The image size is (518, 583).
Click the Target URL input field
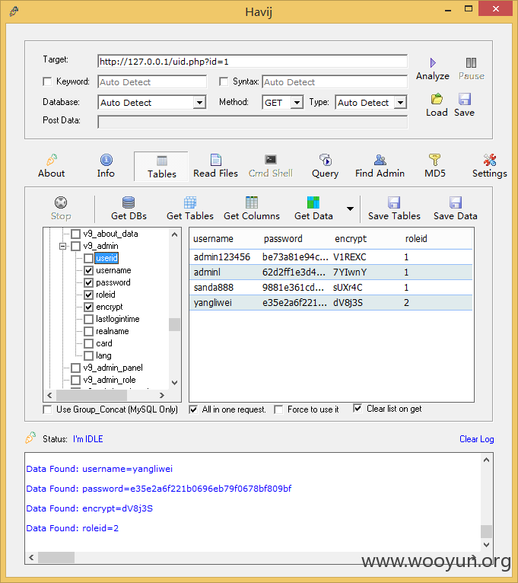(x=253, y=62)
